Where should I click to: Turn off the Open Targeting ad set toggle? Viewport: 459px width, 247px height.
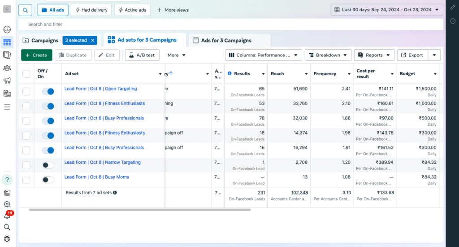click(x=48, y=91)
